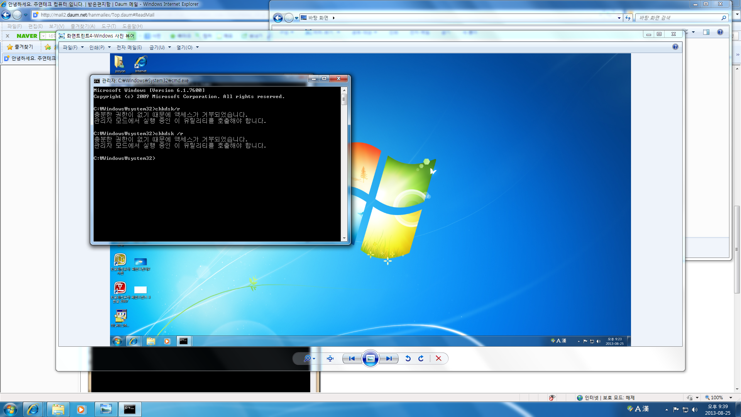This screenshot has height=417, width=741.
Task: Refresh the Explorer 바탕 화면 window
Action: click(x=628, y=18)
